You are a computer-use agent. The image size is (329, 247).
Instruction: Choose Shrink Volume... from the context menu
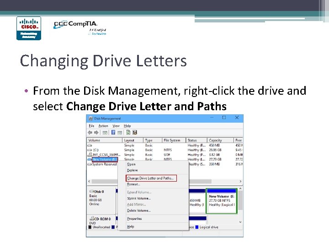tap(153, 198)
